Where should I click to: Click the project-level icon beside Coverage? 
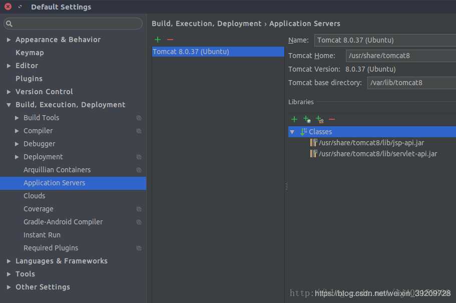point(139,209)
